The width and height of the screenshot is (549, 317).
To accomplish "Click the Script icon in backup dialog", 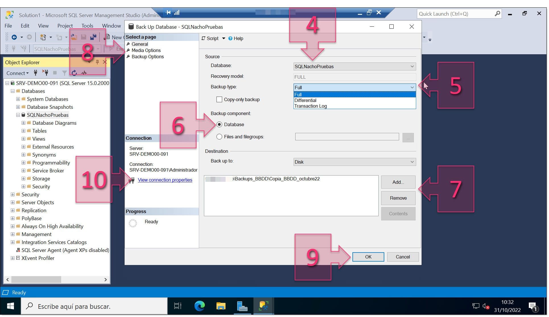I will click(203, 38).
